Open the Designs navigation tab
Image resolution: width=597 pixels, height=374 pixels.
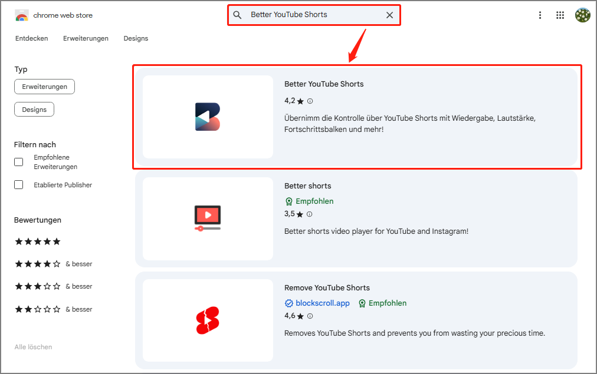tap(136, 38)
